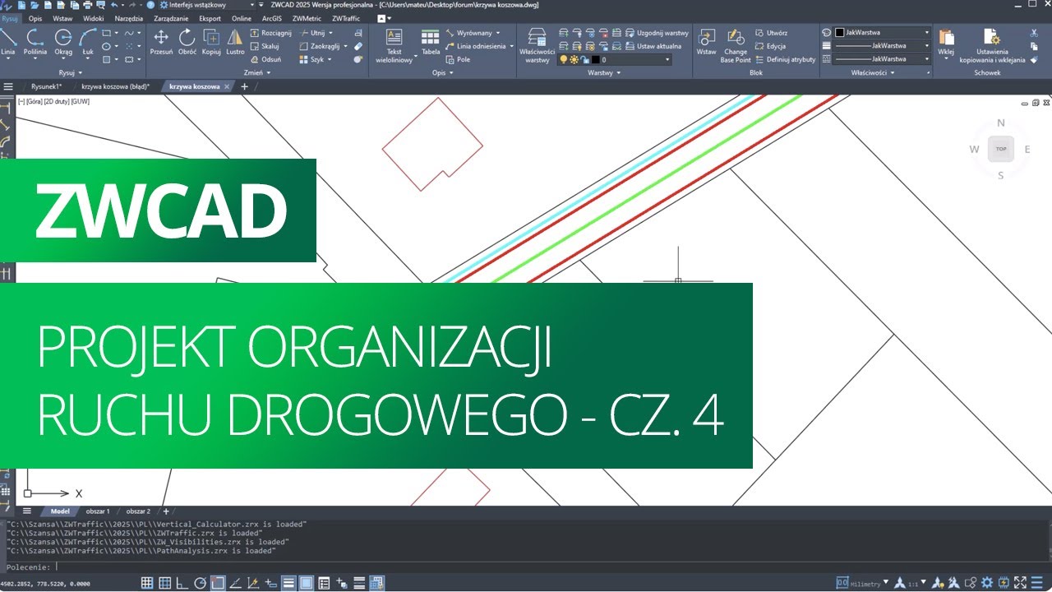The height and width of the screenshot is (592, 1052).
Task: Toggle ortho mode in status bar
Action: (x=182, y=583)
